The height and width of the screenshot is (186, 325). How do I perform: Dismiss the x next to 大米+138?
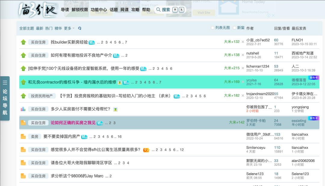[243, 55]
